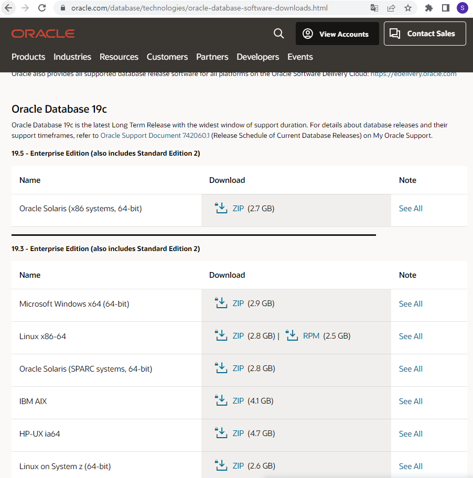Download ZIP link for IBM AIX

238,401
